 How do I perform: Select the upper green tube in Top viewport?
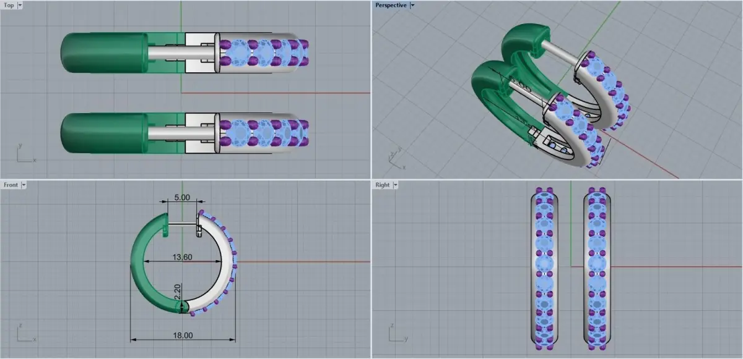tap(103, 53)
